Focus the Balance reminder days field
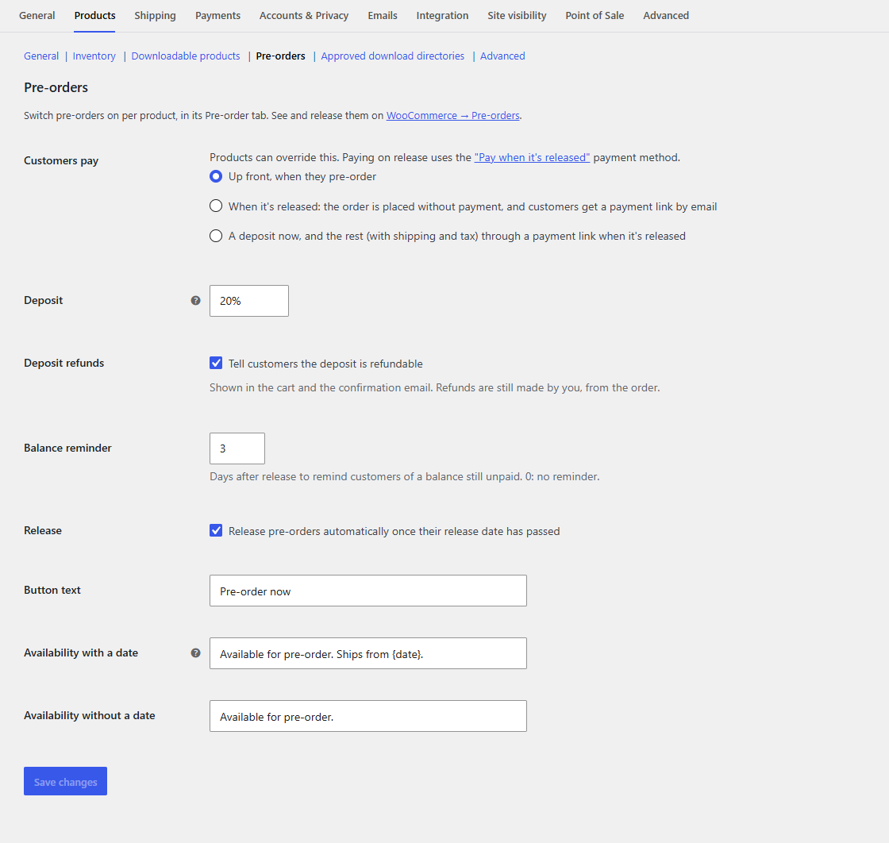 [237, 448]
